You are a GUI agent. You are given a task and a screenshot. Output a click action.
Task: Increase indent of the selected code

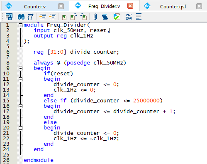tap(43, 17)
